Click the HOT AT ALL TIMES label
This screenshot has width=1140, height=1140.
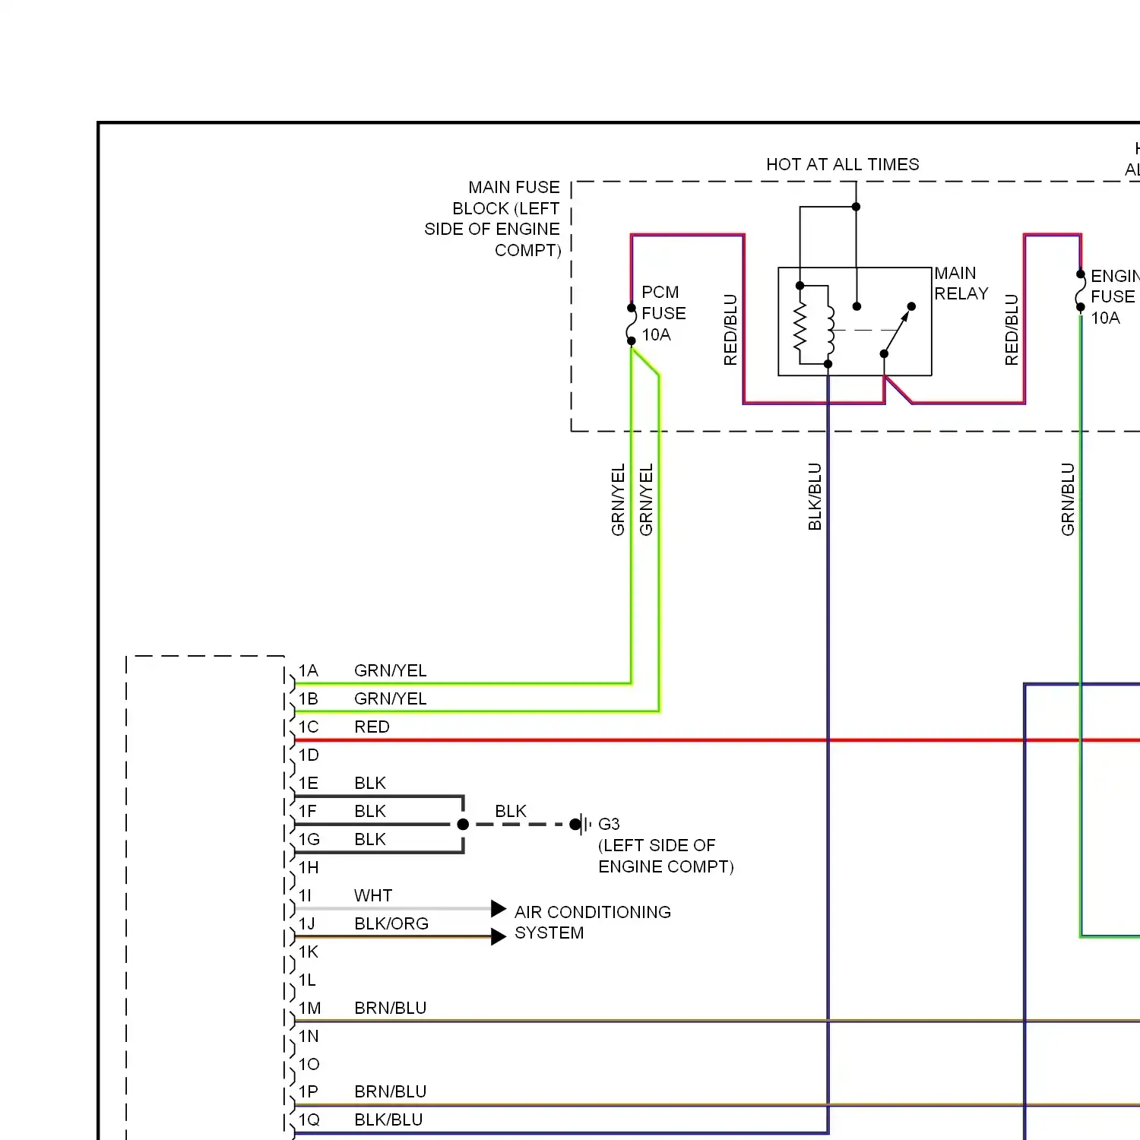(842, 164)
